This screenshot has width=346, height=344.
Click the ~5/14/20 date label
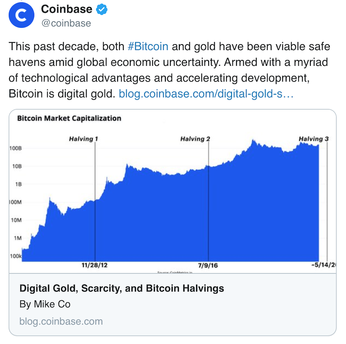(x=323, y=265)
